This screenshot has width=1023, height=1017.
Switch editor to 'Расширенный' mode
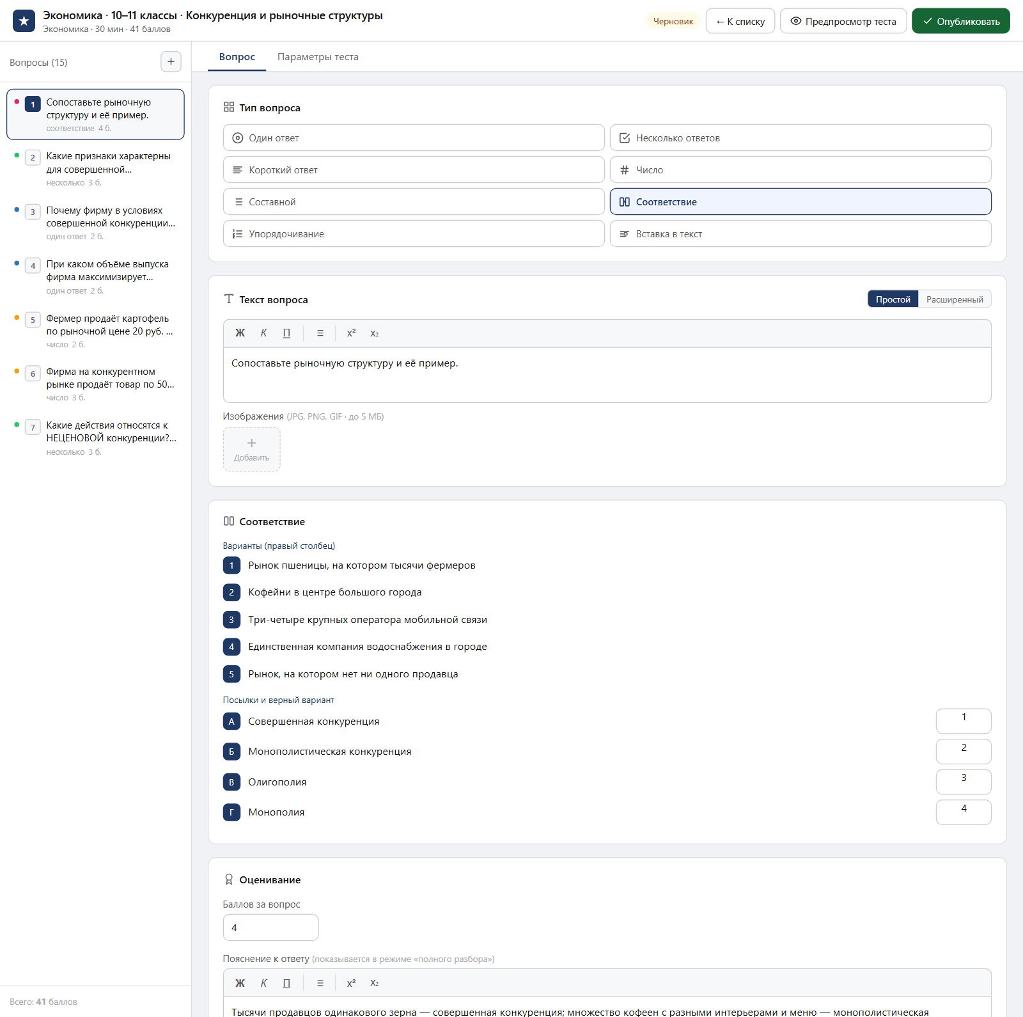[955, 299]
